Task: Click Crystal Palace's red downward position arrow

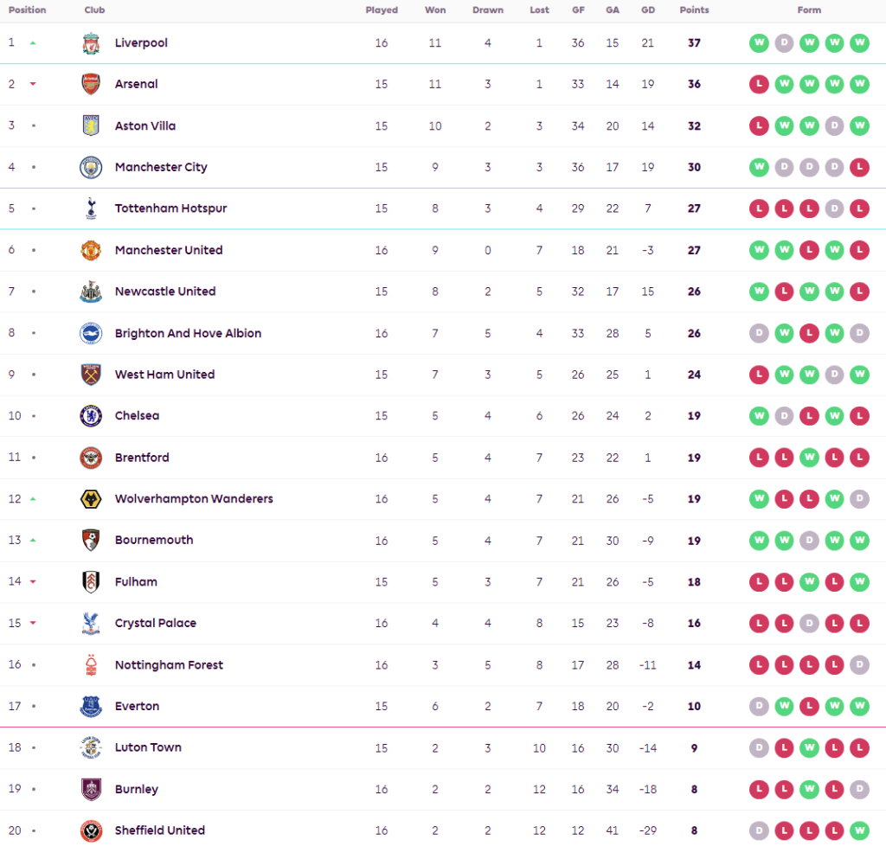Action: [x=33, y=623]
